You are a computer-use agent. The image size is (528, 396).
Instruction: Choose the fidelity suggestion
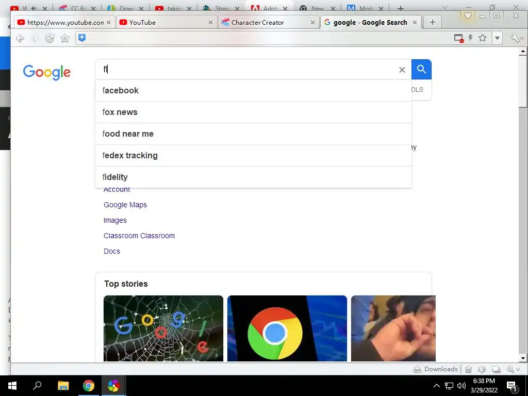point(253,177)
